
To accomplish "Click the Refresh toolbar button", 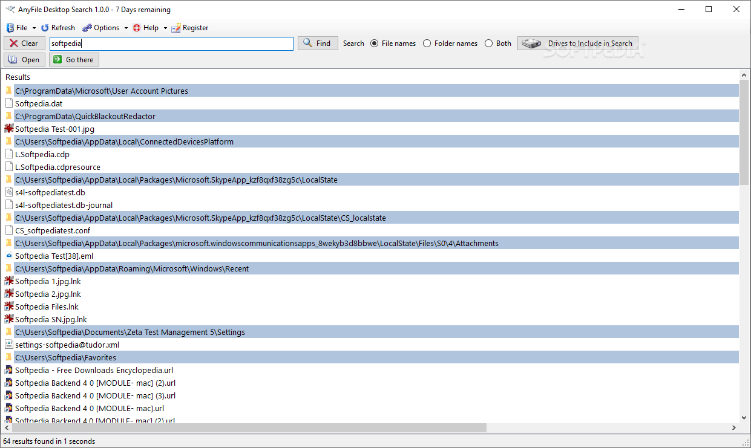I will pos(58,28).
